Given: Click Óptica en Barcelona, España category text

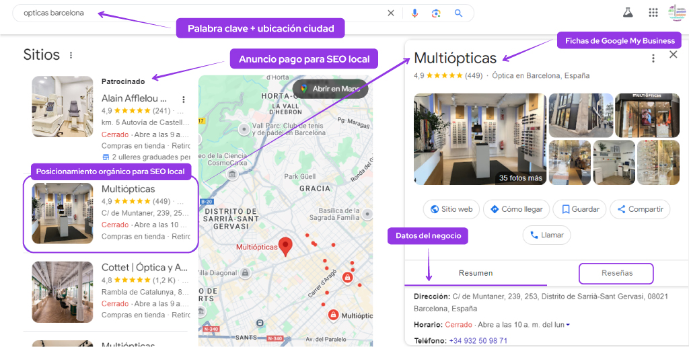Looking at the screenshot, I should [540, 75].
